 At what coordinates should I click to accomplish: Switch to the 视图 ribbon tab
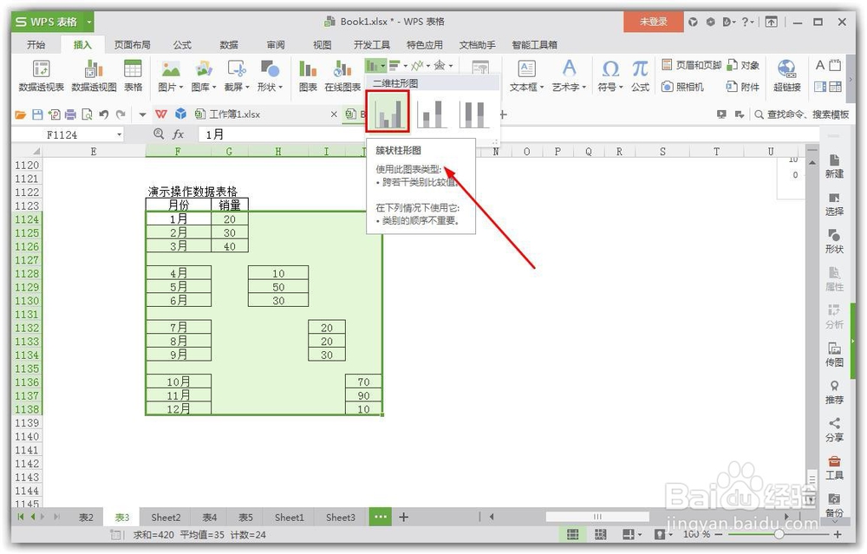[x=322, y=45]
